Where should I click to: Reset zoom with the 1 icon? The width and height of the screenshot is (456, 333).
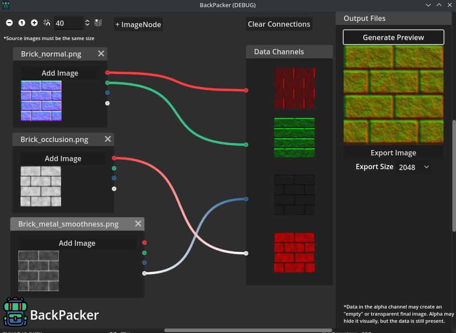pos(22,23)
